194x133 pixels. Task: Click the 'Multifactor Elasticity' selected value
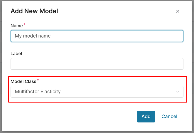(x=38, y=92)
